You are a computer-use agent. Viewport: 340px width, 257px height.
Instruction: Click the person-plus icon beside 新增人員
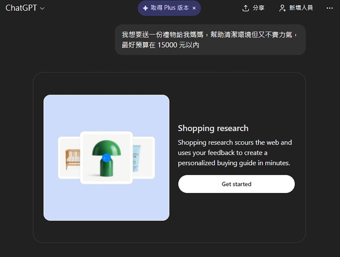click(282, 8)
